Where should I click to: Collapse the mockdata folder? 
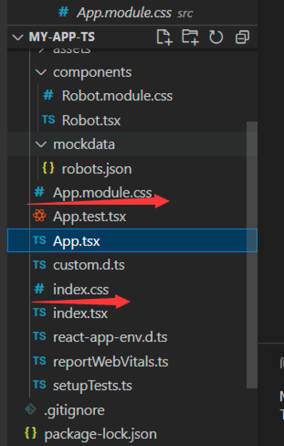41,145
